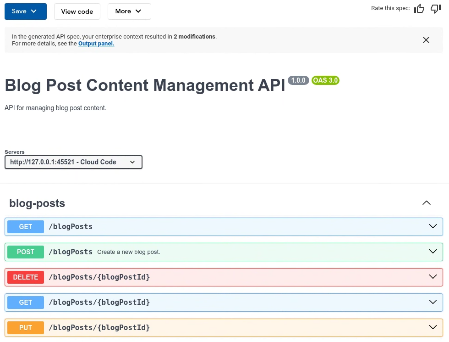Click the POST method badge
449x342 pixels.
click(x=26, y=252)
